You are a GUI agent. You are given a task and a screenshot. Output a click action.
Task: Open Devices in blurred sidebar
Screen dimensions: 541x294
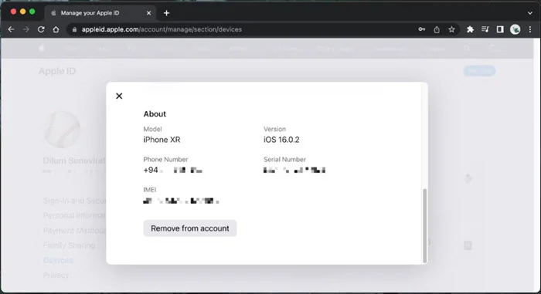click(58, 260)
